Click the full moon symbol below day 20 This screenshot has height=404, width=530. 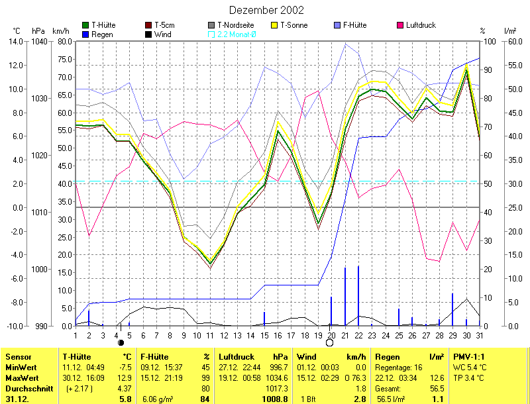click(329, 342)
